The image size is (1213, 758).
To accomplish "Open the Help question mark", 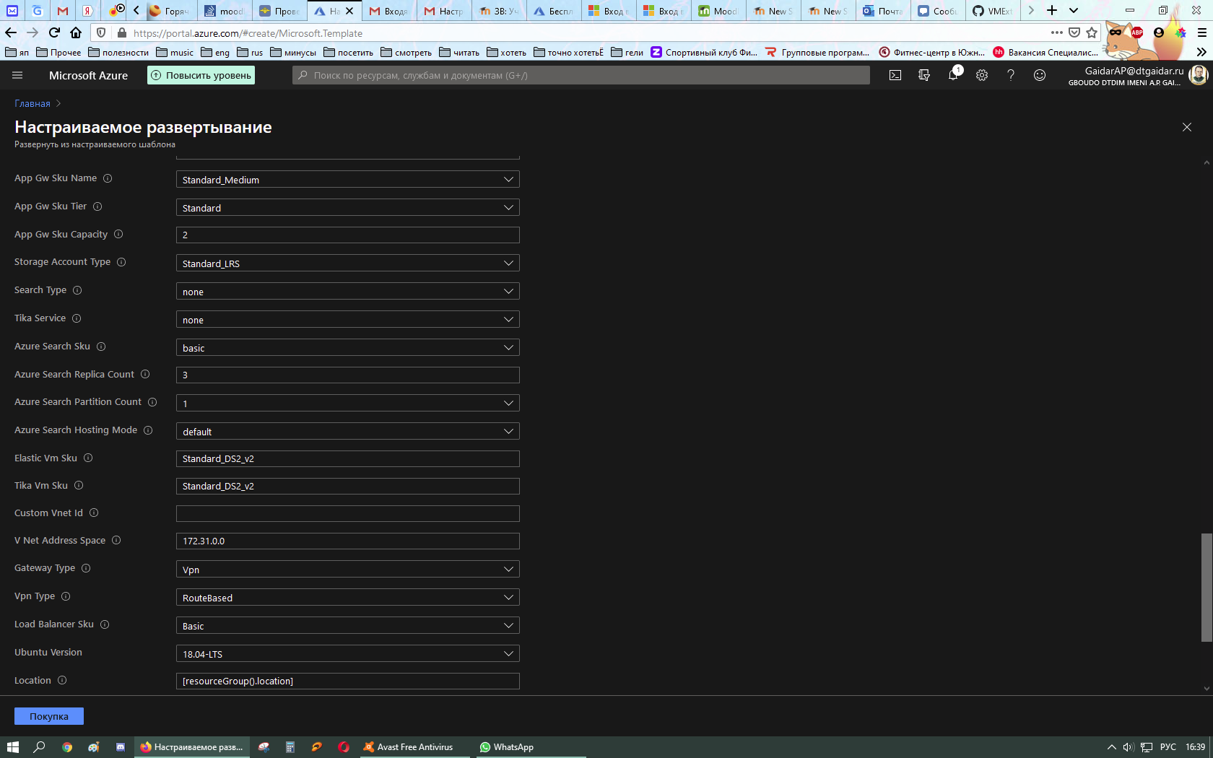I will pos(1011,75).
